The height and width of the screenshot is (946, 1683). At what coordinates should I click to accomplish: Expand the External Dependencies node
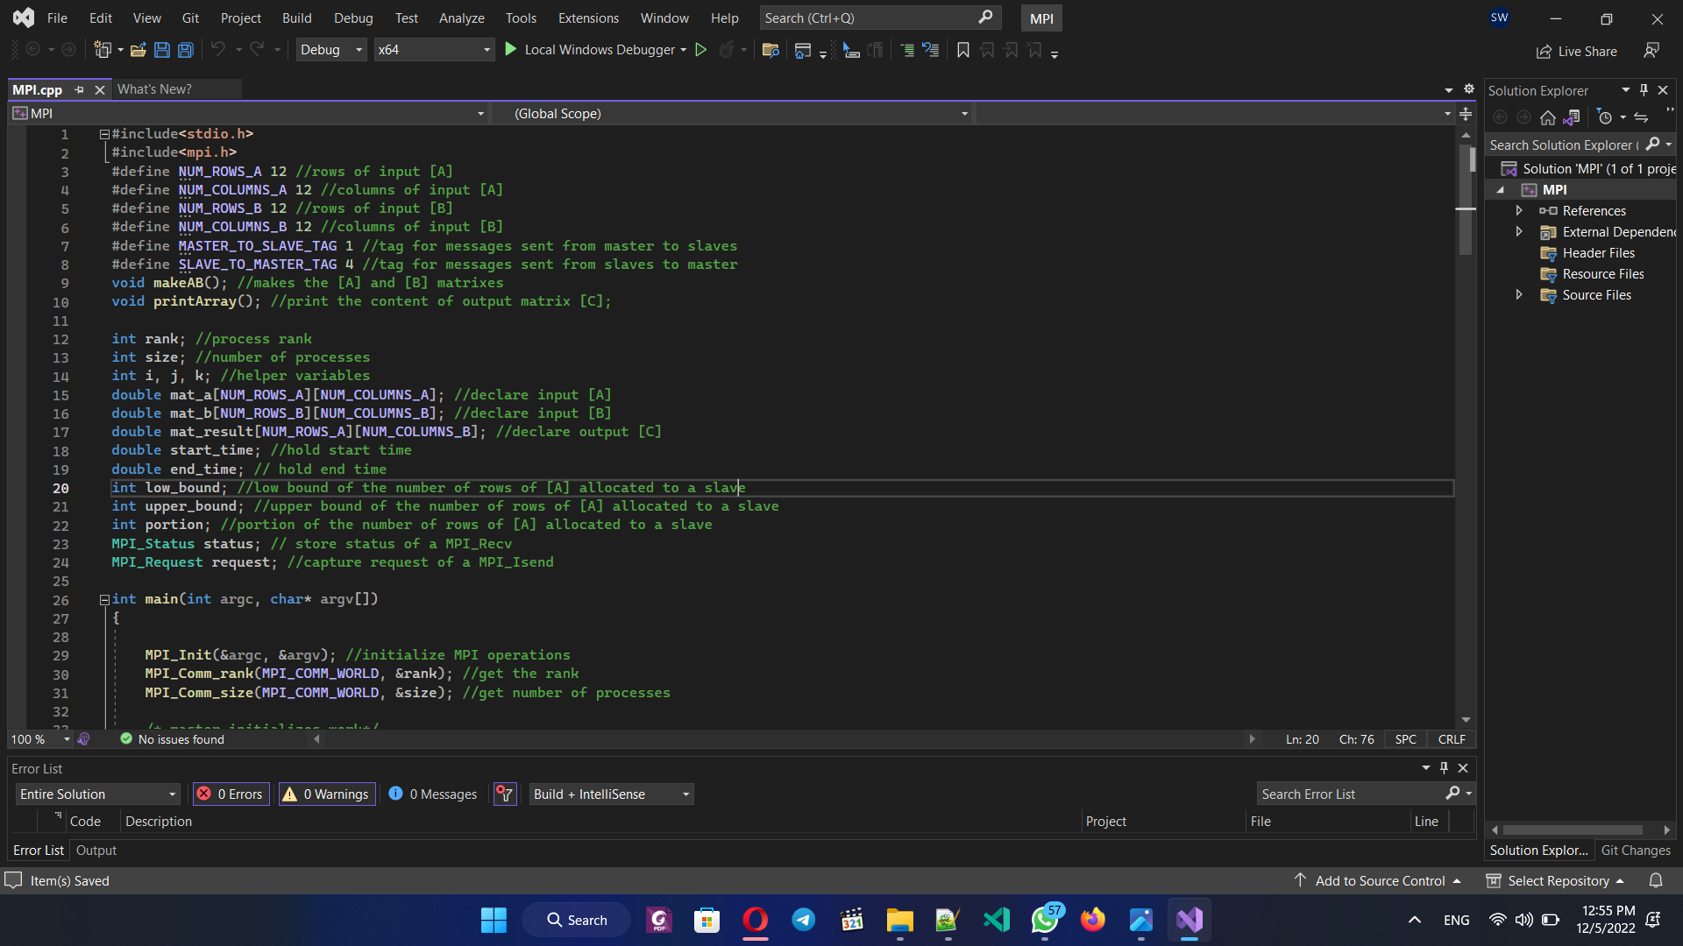[x=1519, y=231]
